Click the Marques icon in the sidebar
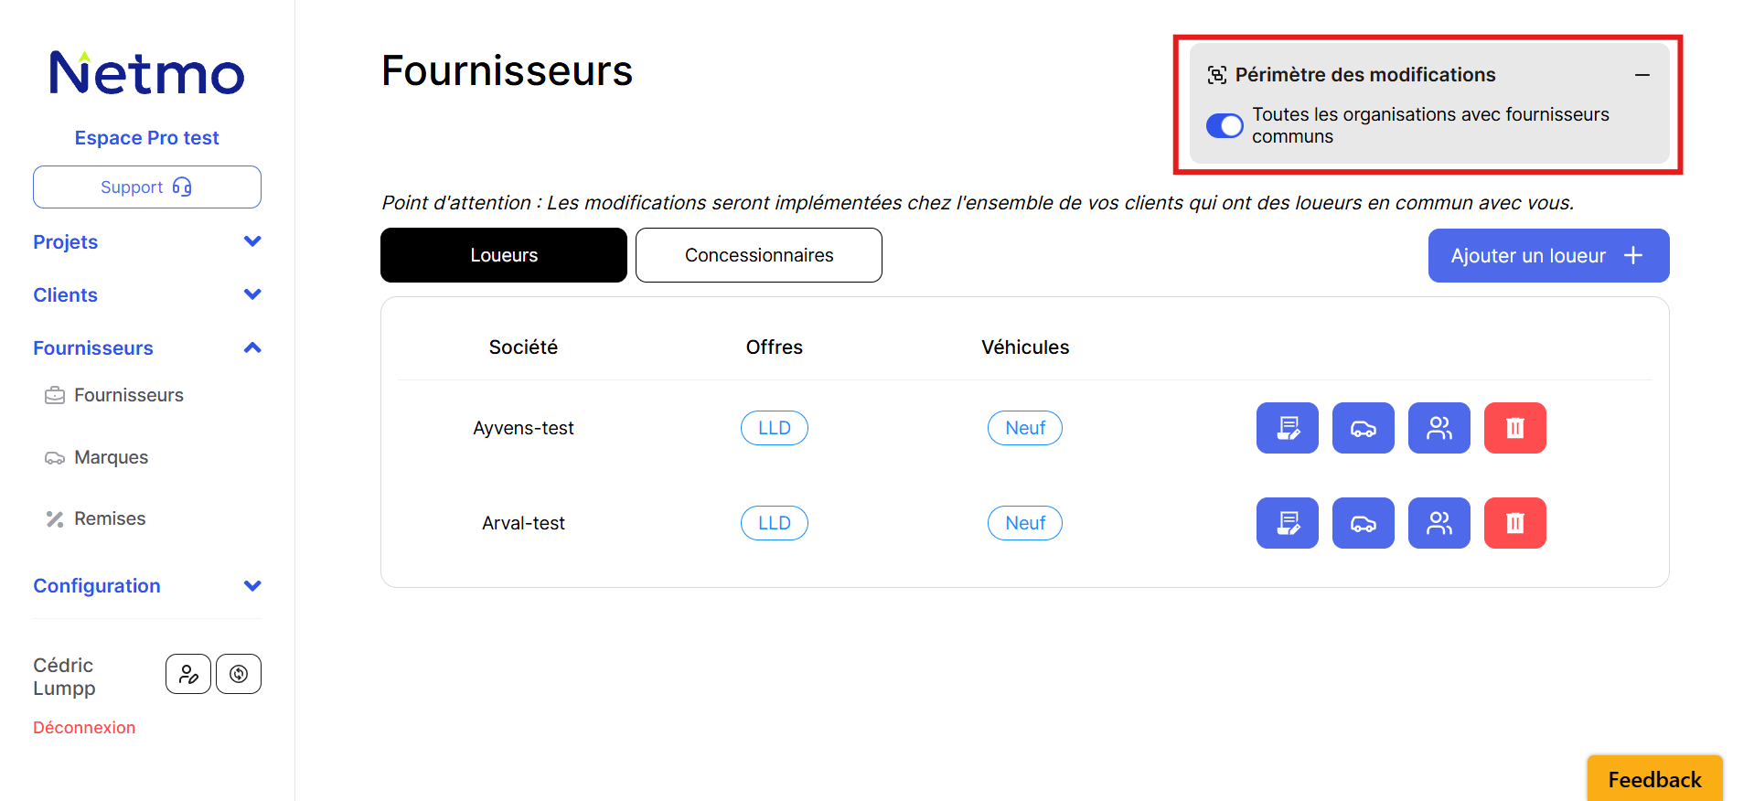Viewport: 1754px width, 801px height. tap(55, 457)
